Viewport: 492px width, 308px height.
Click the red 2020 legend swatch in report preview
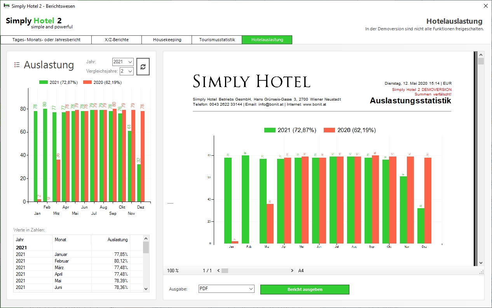click(x=329, y=130)
